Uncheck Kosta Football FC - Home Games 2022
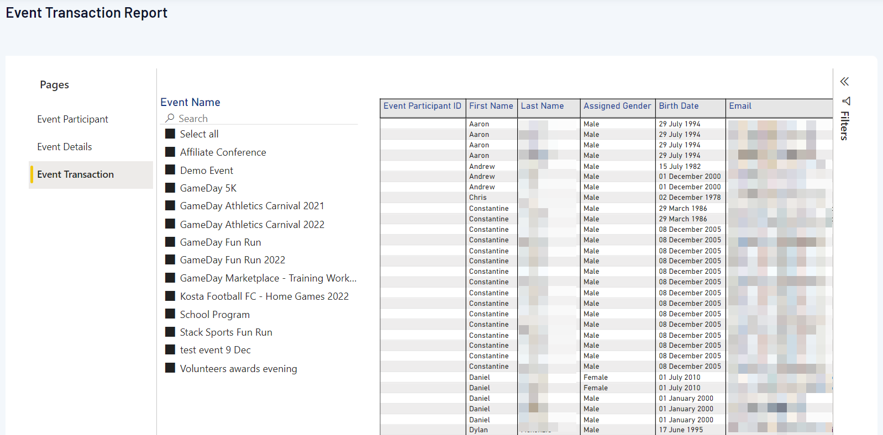This screenshot has width=883, height=435. pos(170,296)
